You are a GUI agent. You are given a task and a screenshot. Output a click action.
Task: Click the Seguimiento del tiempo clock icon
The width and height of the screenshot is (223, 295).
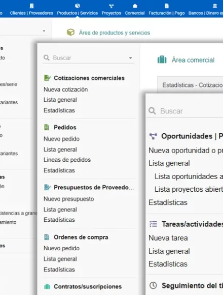coord(153,285)
